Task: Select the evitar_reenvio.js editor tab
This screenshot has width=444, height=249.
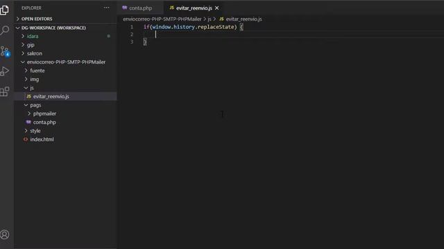Action: point(194,8)
